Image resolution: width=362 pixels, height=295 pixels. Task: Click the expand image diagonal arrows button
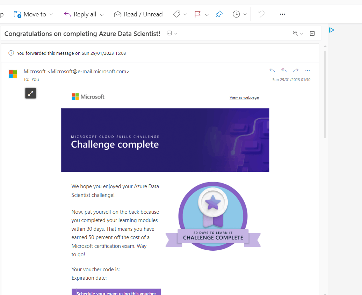click(30, 93)
